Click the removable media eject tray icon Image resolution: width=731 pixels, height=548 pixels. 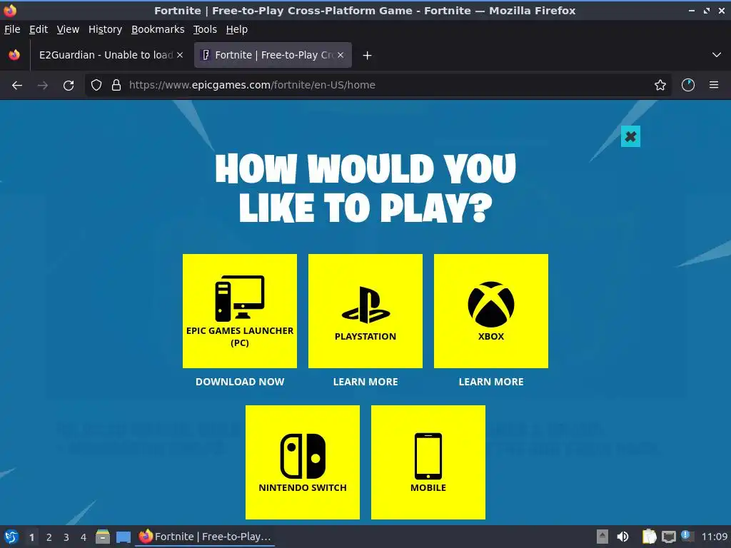(603, 537)
